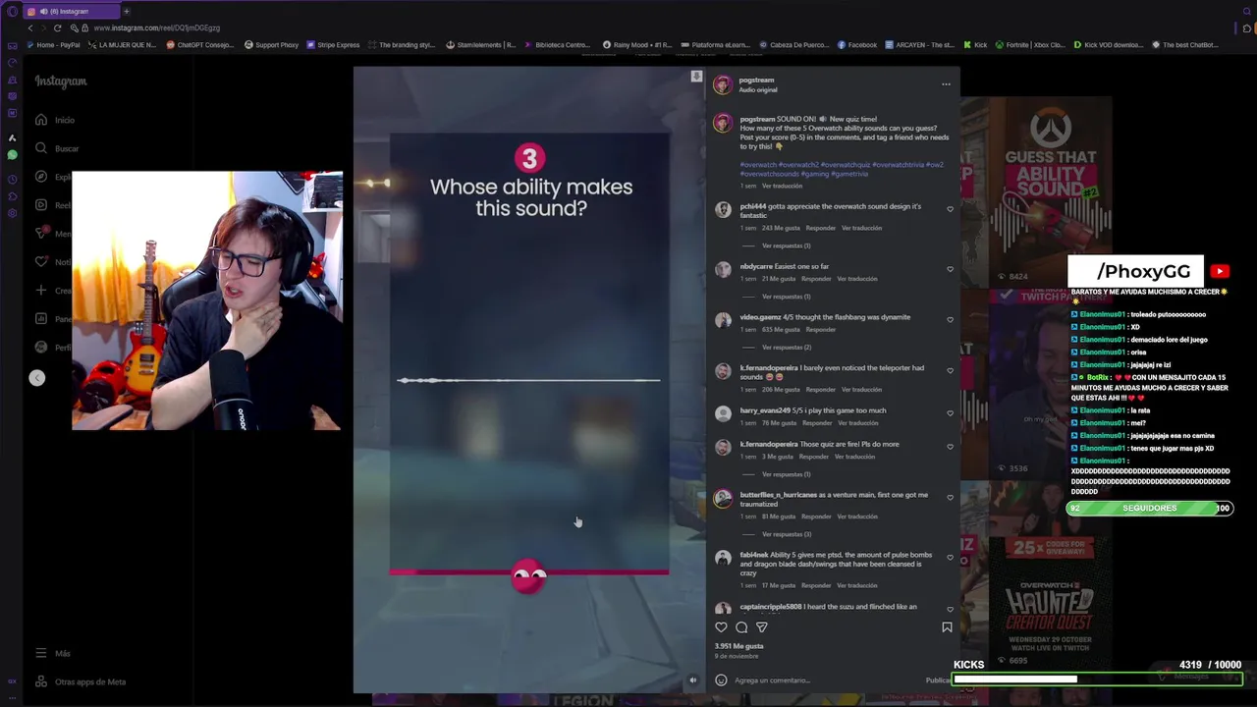1257x707 pixels.
Task: Toggle reel audio mute speaker icon
Action: [692, 680]
